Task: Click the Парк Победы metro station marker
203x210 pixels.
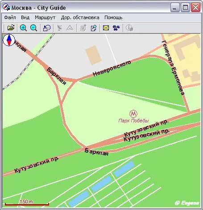Action: [133, 113]
